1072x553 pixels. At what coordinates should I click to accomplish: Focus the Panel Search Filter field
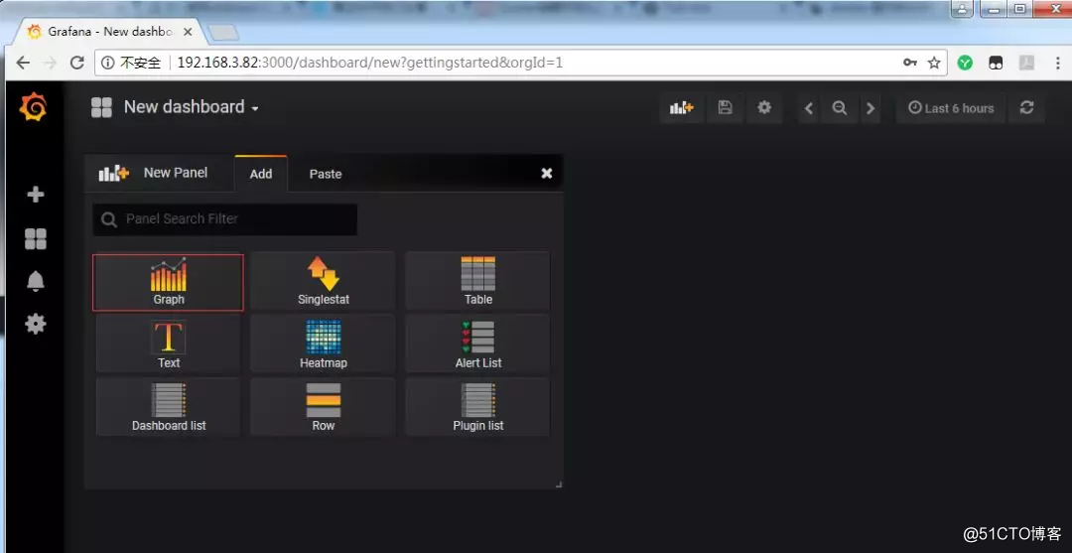pyautogui.click(x=225, y=219)
